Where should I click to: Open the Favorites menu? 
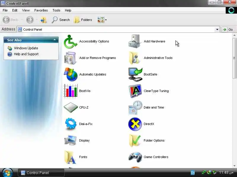[41, 10]
